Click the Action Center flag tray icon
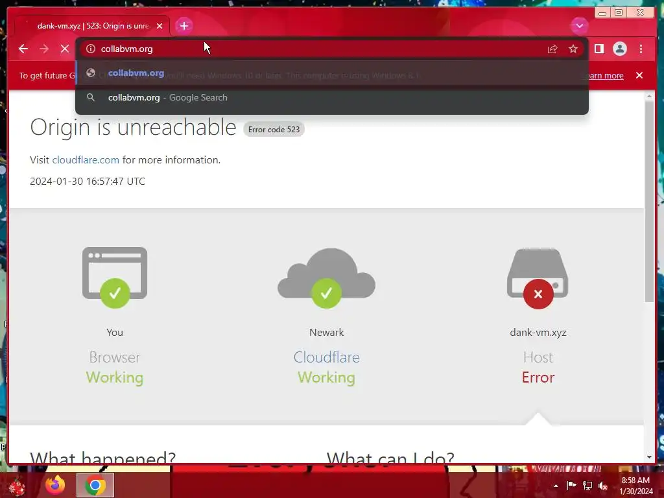 pyautogui.click(x=571, y=485)
